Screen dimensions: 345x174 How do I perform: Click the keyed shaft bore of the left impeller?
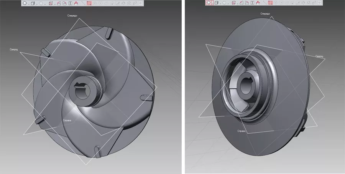[83, 90]
